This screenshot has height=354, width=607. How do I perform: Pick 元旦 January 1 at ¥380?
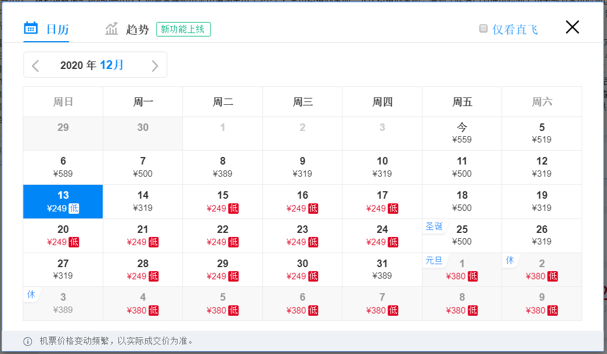(x=462, y=269)
